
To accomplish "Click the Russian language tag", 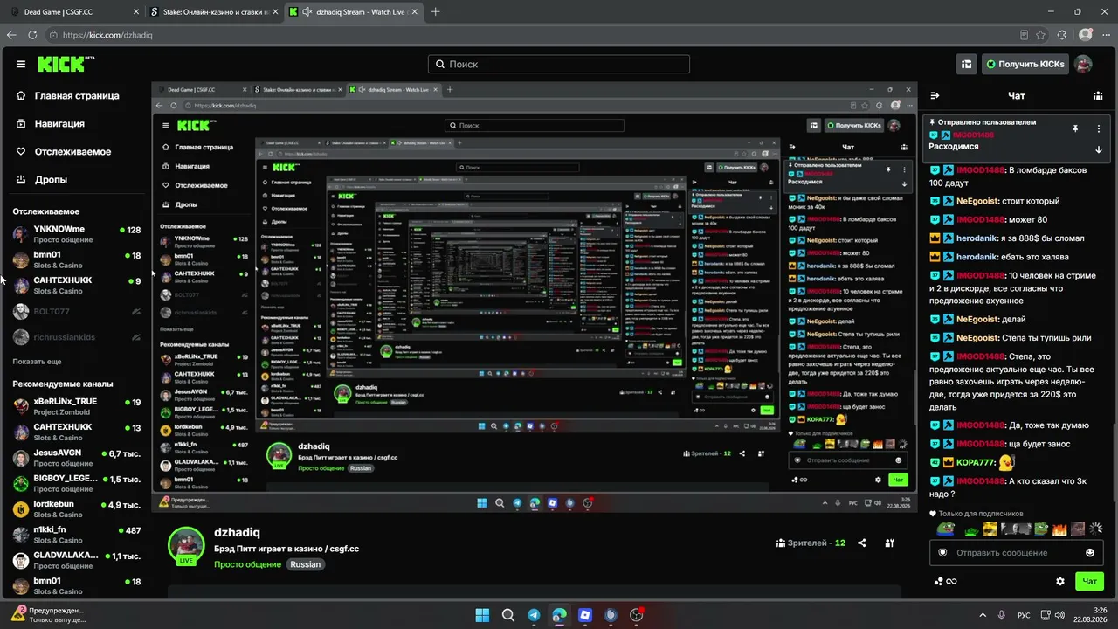I will [306, 564].
